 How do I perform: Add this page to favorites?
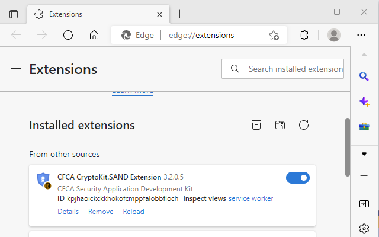coord(274,35)
